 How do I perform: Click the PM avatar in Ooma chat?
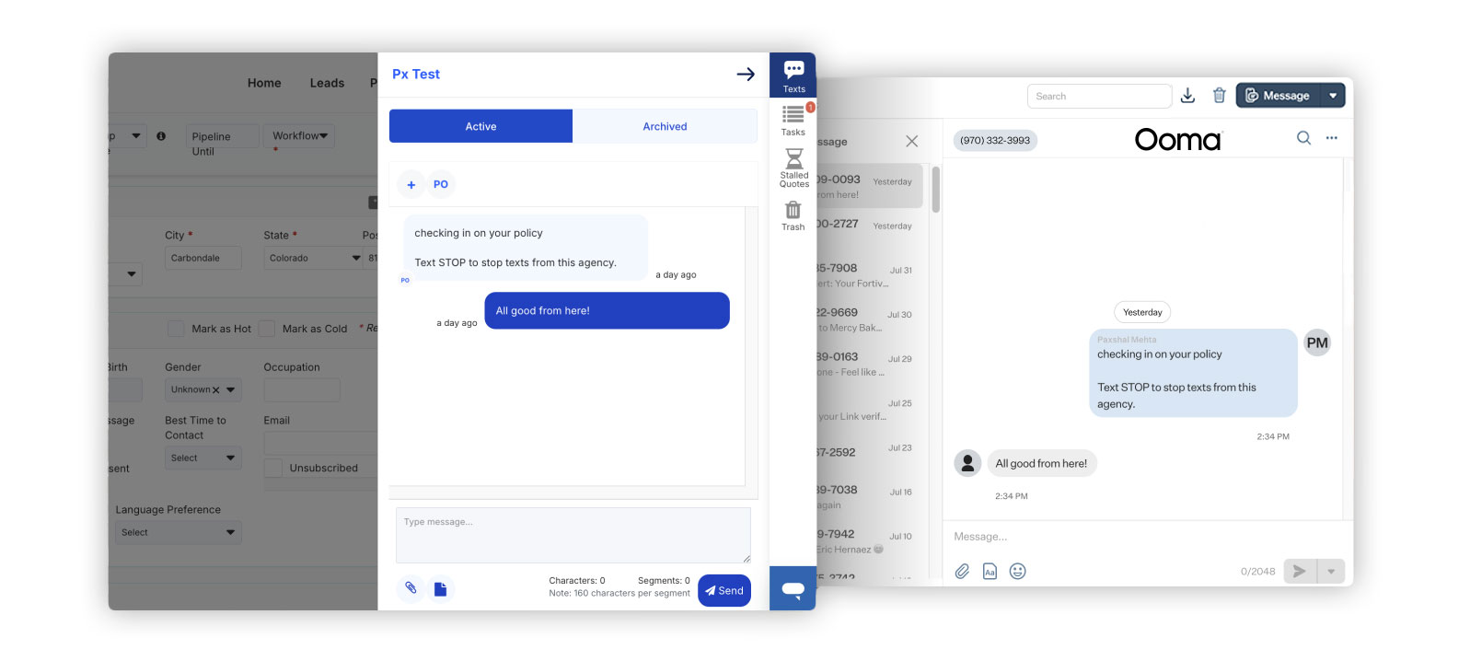[1317, 343]
